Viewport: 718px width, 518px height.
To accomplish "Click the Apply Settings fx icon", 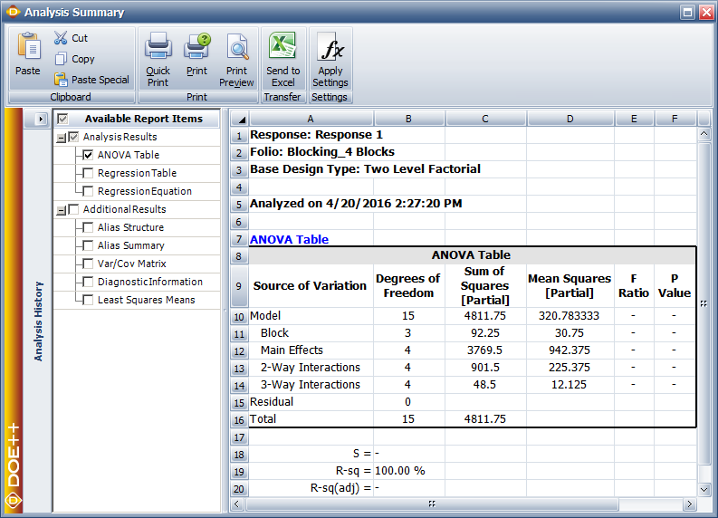I will (x=330, y=46).
